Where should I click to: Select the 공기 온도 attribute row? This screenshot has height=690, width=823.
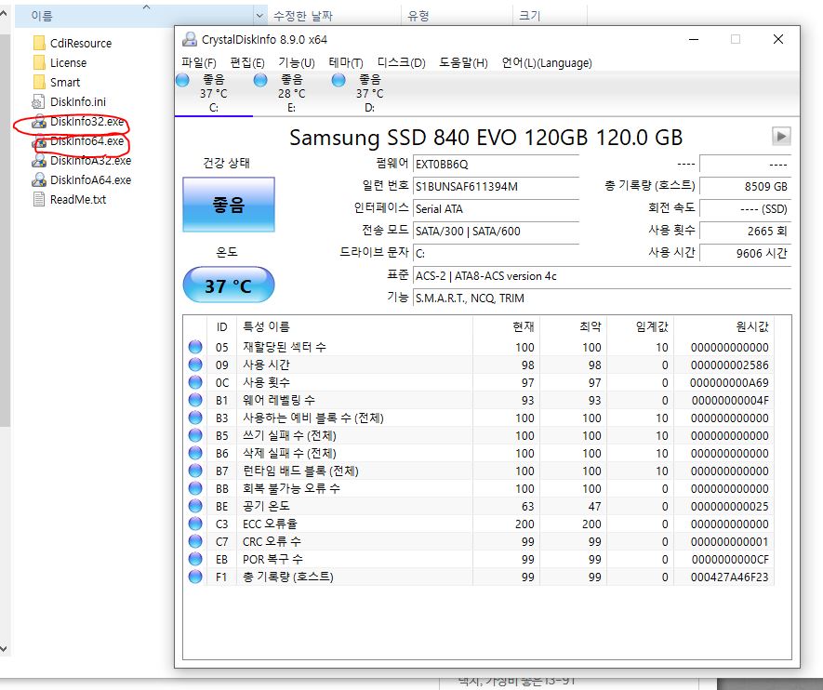click(x=479, y=506)
